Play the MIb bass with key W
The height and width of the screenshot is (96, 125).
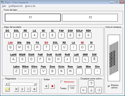pyautogui.click(x=19, y=47)
